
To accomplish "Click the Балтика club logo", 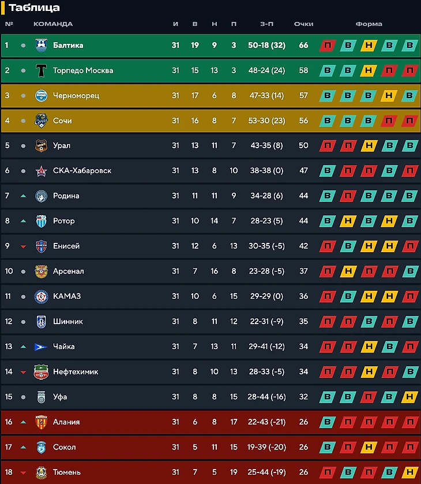I will [x=41, y=46].
